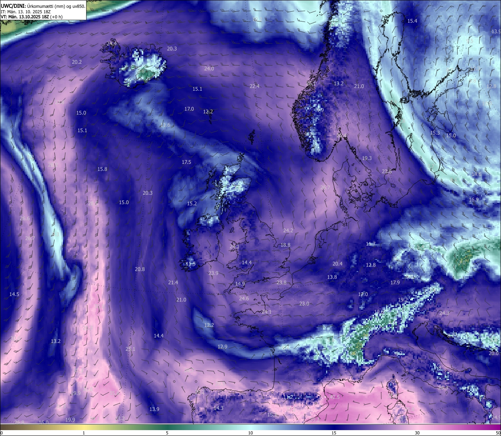The height and width of the screenshot is (436, 501).
Task: Click the value 24.0 on the map
Action: 209,69
